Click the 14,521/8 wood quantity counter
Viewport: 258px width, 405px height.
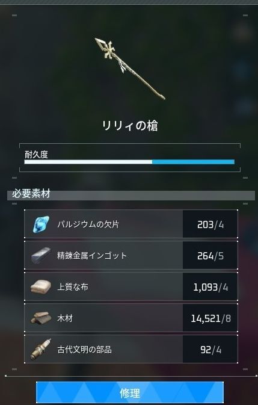pyautogui.click(x=210, y=318)
